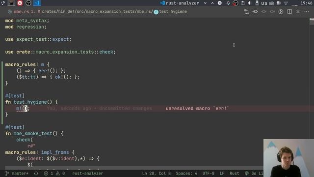Click the rust-analyzer status bar item
This screenshot has height=177, width=314.
tap(88, 174)
